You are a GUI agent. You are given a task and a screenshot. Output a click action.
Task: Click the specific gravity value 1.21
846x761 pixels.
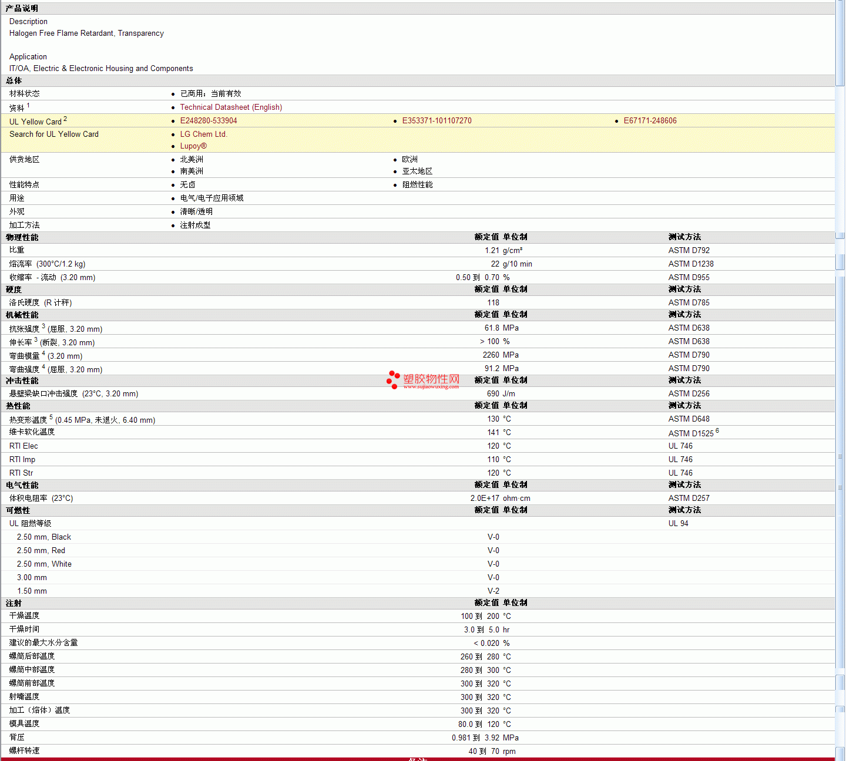coord(492,251)
